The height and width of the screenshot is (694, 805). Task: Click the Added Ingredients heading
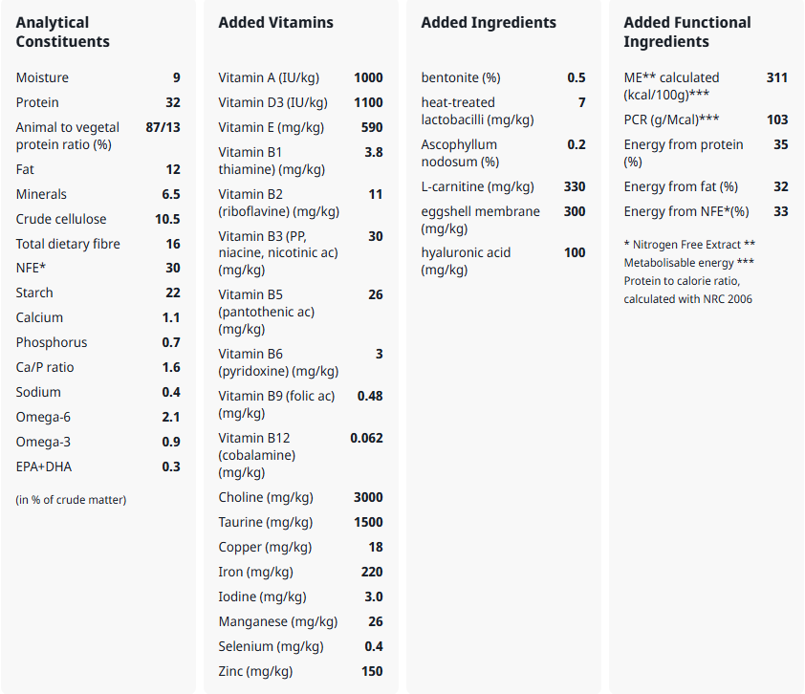489,23
